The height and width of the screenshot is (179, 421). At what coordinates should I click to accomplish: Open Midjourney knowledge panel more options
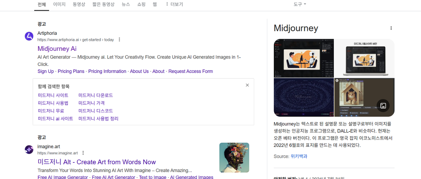click(391, 28)
